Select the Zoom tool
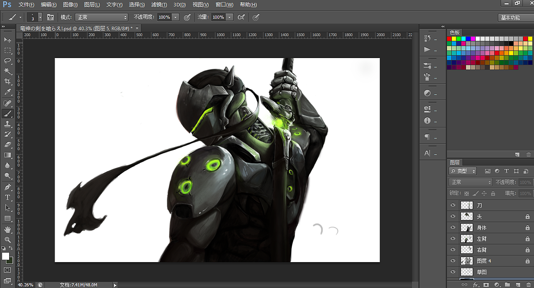Image resolution: width=534 pixels, height=288 pixels. pyautogui.click(x=8, y=240)
